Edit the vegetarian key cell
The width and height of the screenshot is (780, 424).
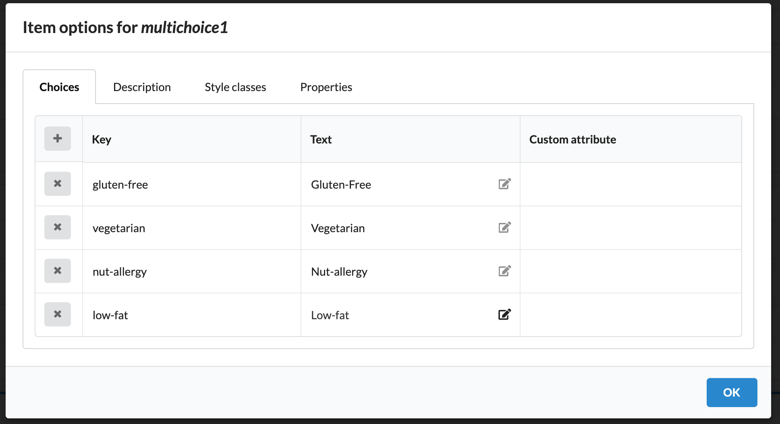192,228
